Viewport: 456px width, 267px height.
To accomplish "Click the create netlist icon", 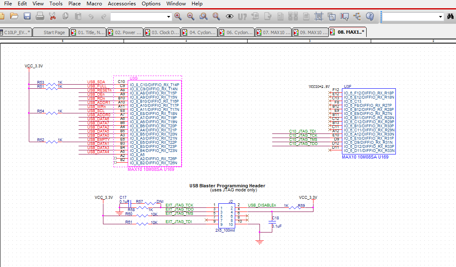I will point(281,16).
